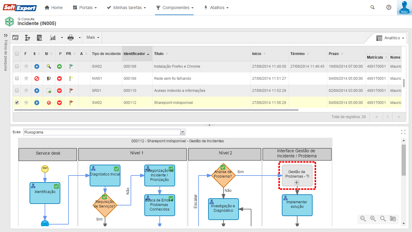Viewport: 412px width, 232px height.
Task: Click the bar chart icon in toolbar
Action: point(53,38)
